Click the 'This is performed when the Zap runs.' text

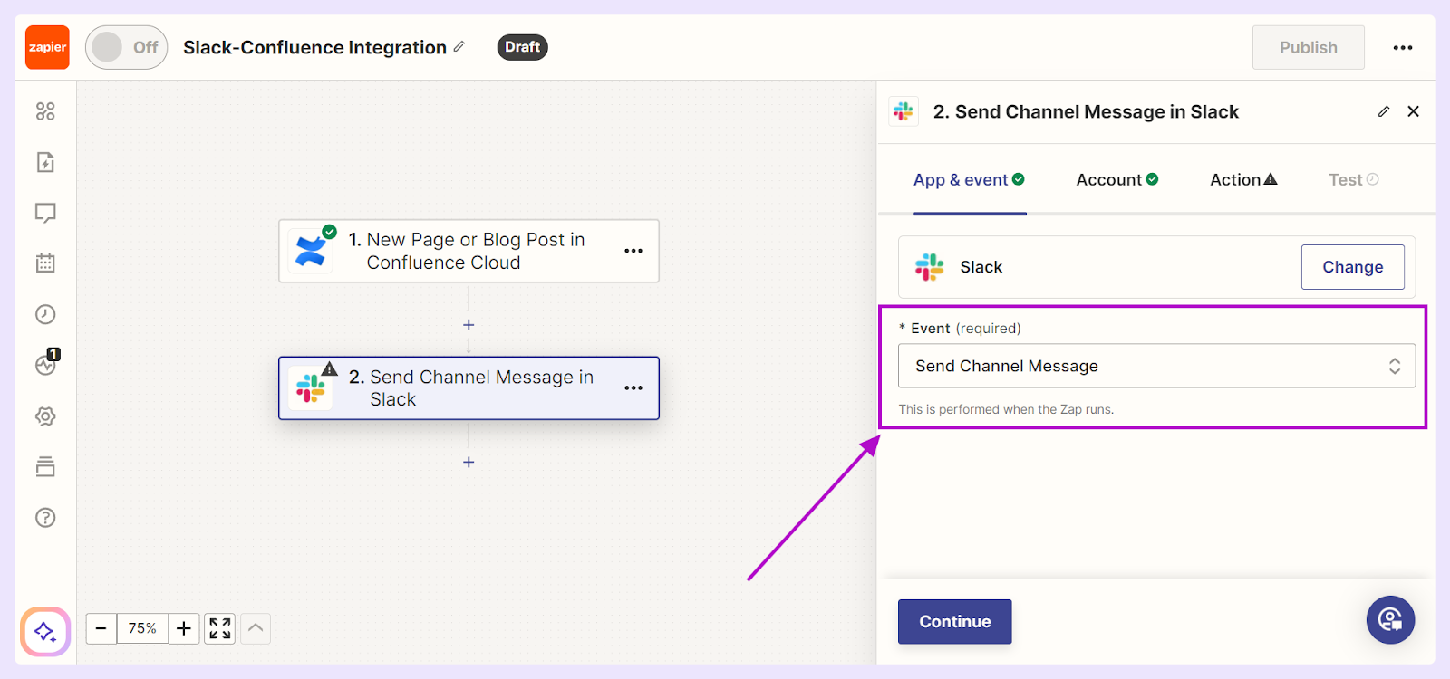(1006, 409)
